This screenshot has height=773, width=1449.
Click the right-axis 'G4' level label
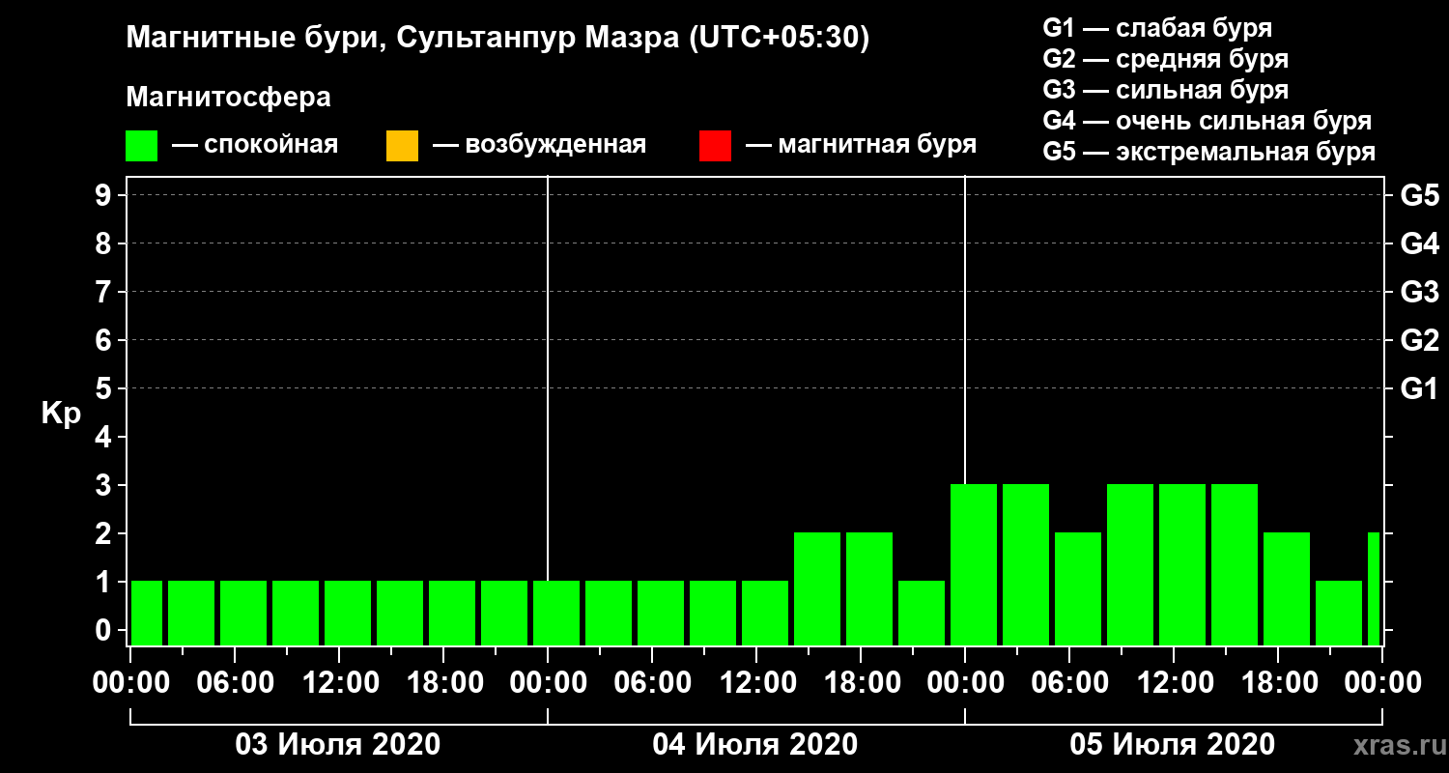[1419, 244]
